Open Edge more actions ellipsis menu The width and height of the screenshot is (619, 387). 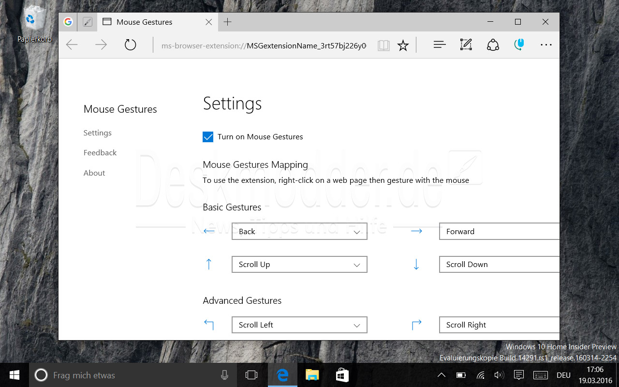click(546, 45)
